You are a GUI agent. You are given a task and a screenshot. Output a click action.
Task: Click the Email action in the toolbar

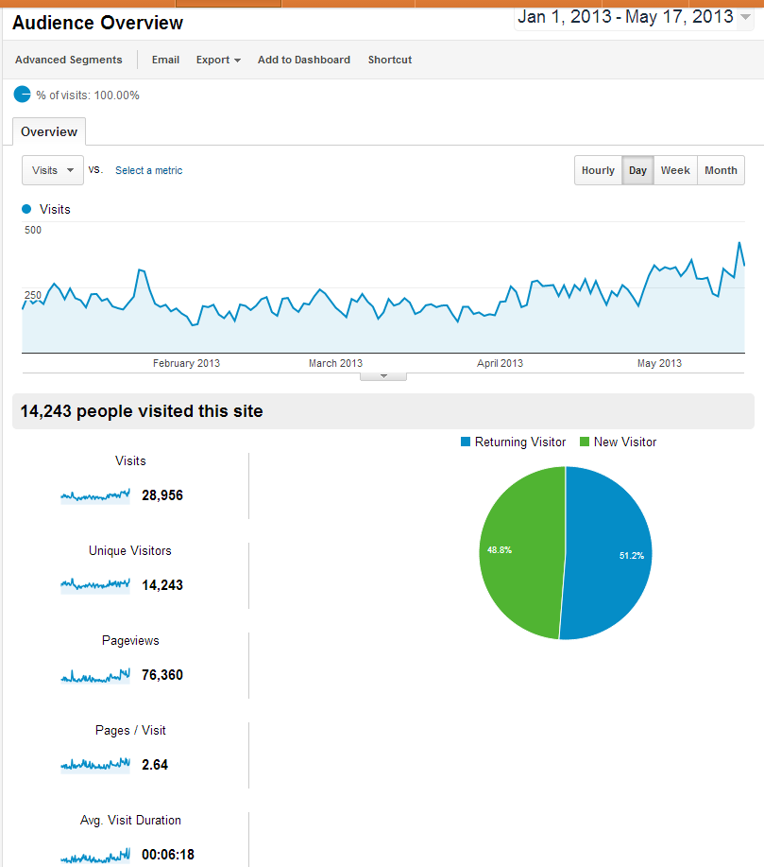point(165,60)
